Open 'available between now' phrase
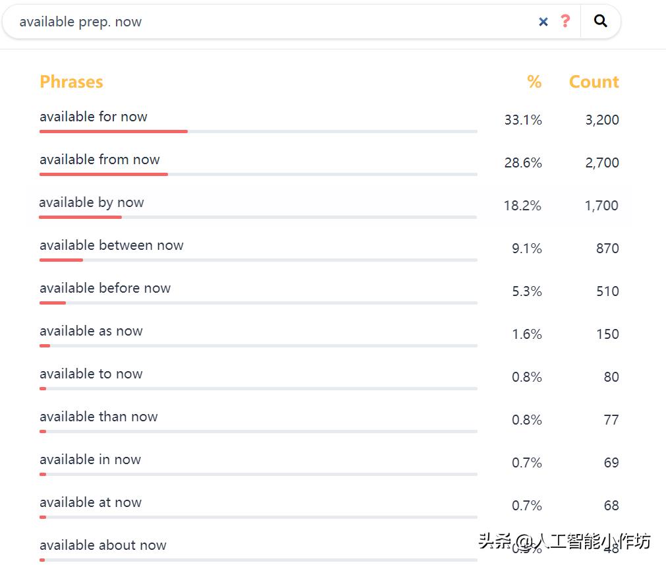Image resolution: width=666 pixels, height=565 pixels. (x=111, y=245)
